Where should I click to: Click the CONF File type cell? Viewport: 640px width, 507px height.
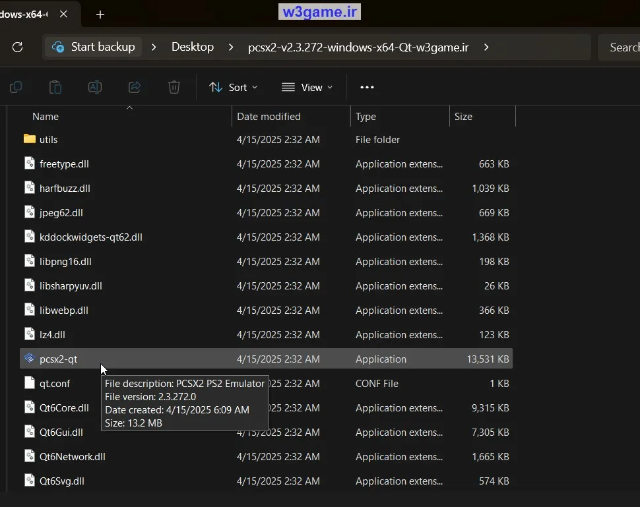(377, 384)
